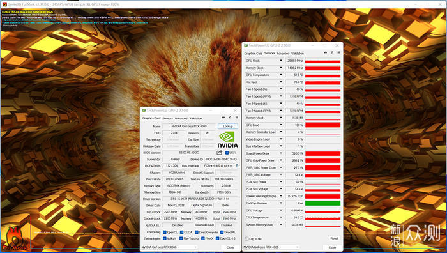Switch to Validation tab in Sensors window

click(x=298, y=54)
